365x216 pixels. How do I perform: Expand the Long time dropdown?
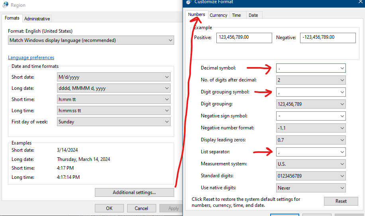click(114, 111)
